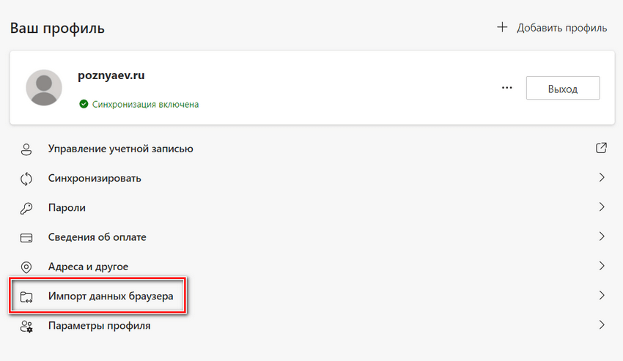Open the external link icon for account management
This screenshot has width=623, height=361.
pos(601,149)
